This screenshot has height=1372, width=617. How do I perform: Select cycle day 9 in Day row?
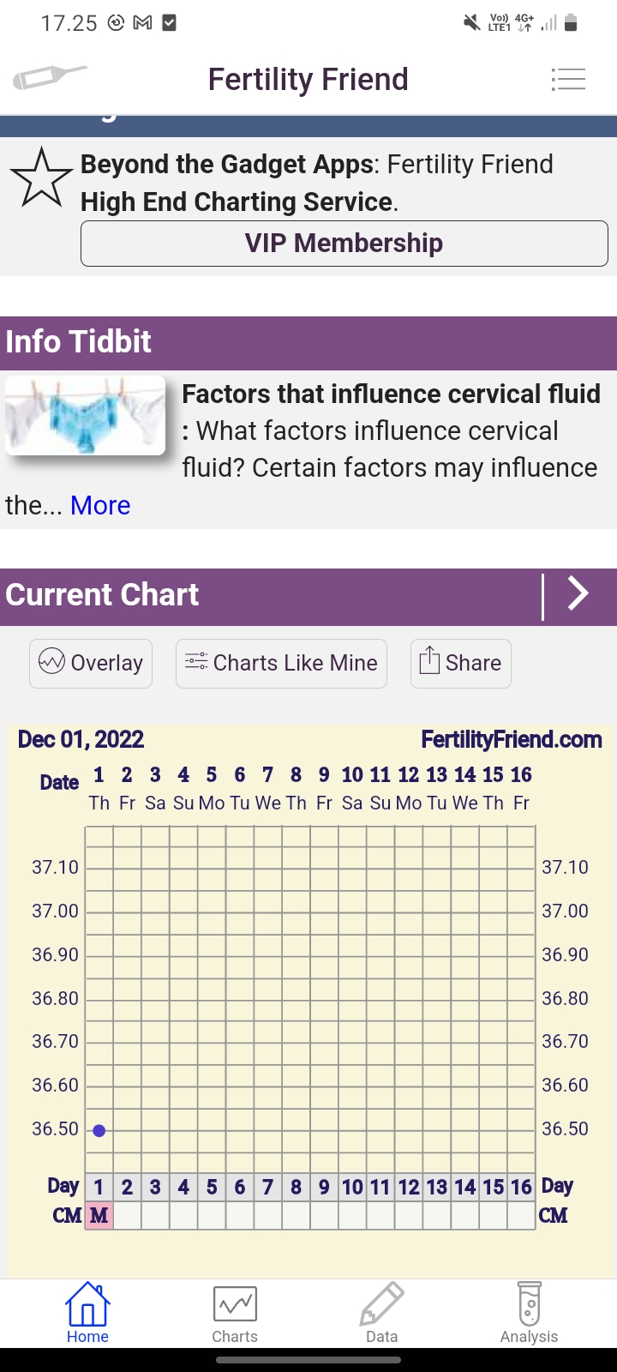(x=324, y=1187)
